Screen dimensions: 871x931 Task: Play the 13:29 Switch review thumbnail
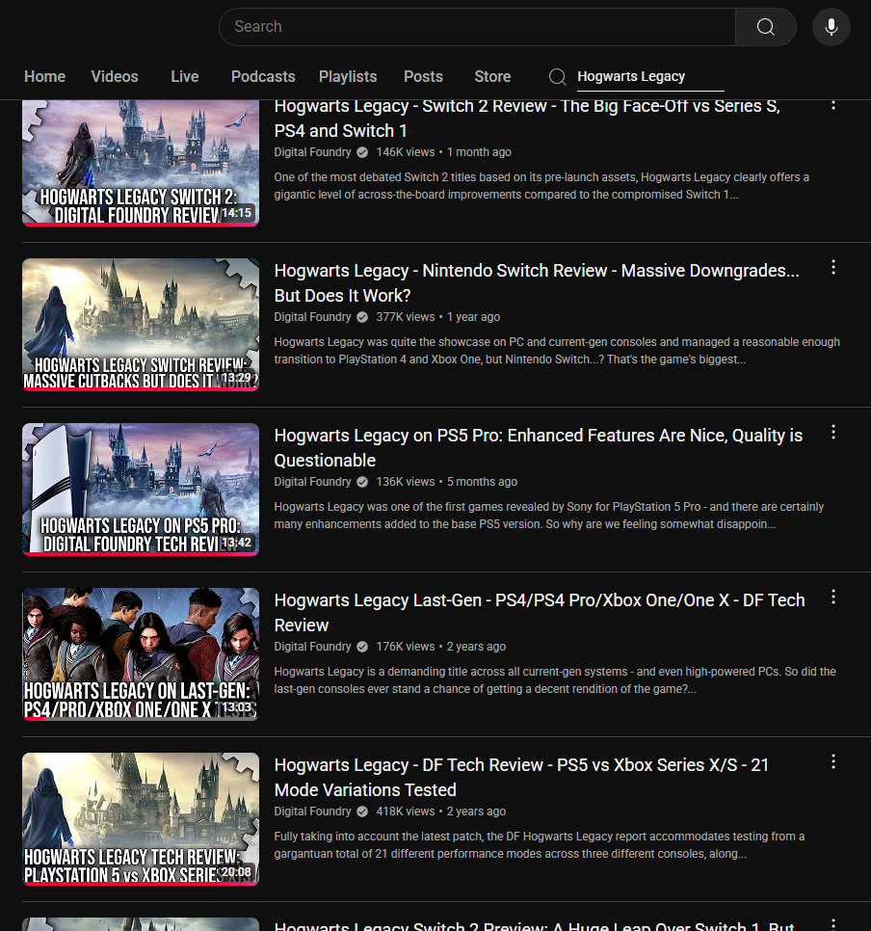(x=141, y=324)
